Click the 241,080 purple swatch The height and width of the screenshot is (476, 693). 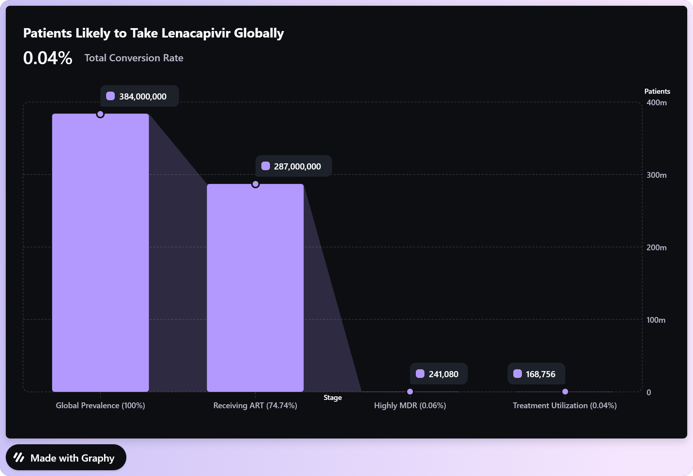(420, 374)
